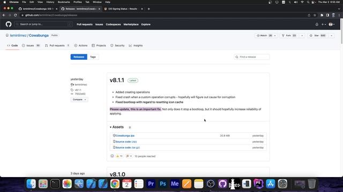Open Finder from the Dock

31,183
